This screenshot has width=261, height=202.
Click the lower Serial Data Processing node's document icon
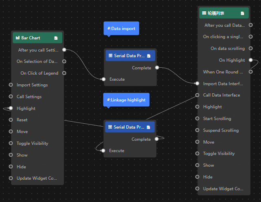148,127
